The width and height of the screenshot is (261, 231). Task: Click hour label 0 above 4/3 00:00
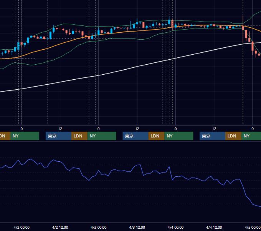click(x=99, y=129)
